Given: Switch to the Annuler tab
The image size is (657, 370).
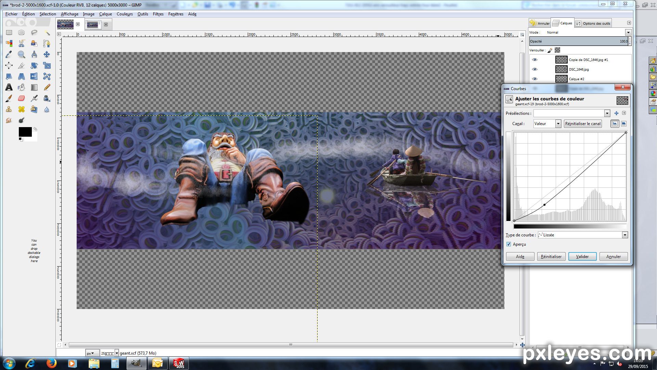Looking at the screenshot, I should [x=540, y=23].
